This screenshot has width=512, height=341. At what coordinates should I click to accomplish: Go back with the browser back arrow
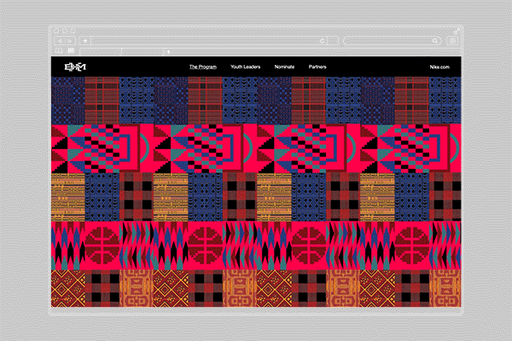60,41
